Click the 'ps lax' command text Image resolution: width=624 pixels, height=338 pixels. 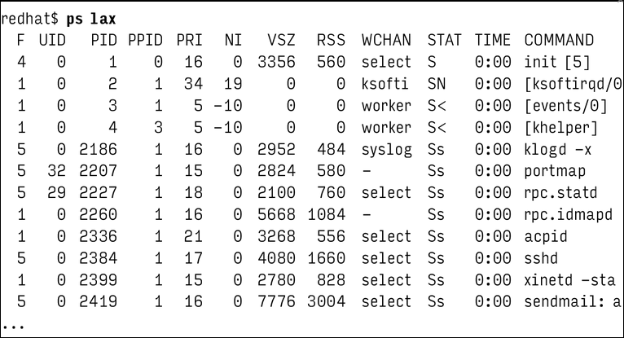point(90,19)
